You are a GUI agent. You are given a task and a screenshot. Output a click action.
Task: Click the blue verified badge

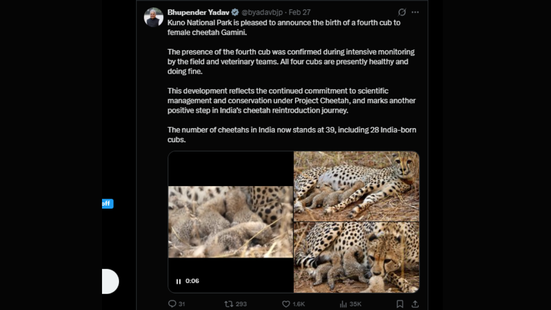pyautogui.click(x=235, y=12)
